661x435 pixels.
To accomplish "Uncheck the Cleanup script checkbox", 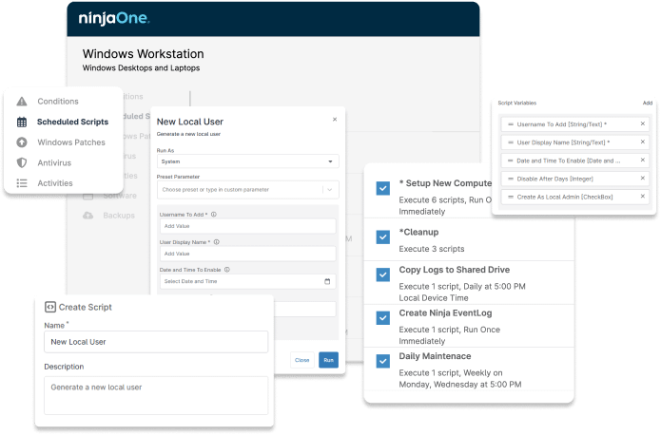I will point(382,237).
